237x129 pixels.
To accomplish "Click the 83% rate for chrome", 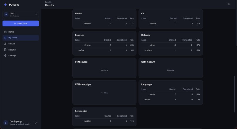I will [132, 45].
